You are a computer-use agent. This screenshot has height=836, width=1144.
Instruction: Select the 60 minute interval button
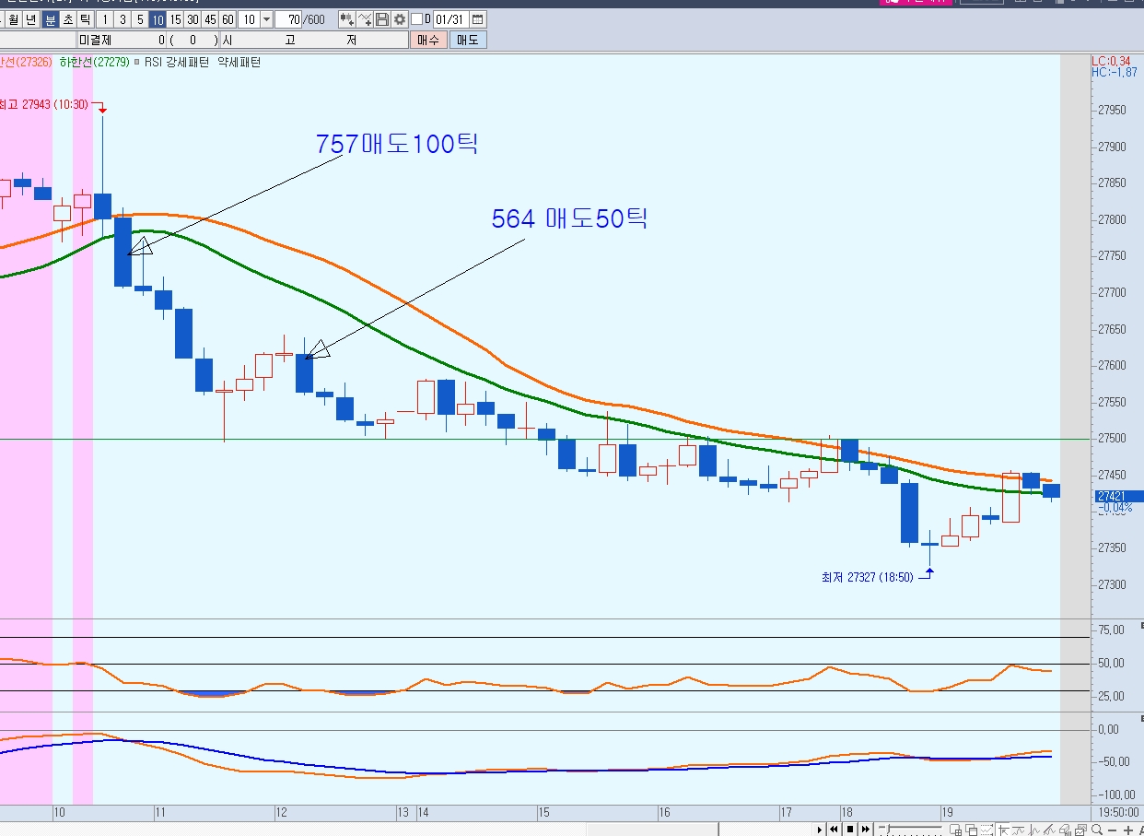227,19
